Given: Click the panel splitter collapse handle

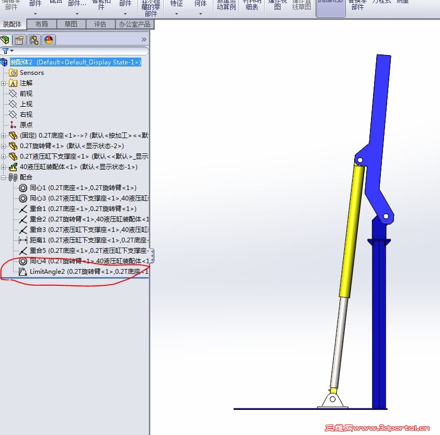Looking at the screenshot, I should tap(152, 255).
